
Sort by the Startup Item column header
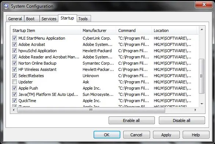[45, 30]
